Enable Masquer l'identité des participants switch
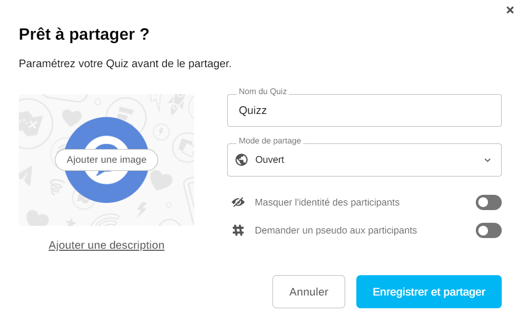This screenshot has height=324, width=519. coord(489,202)
